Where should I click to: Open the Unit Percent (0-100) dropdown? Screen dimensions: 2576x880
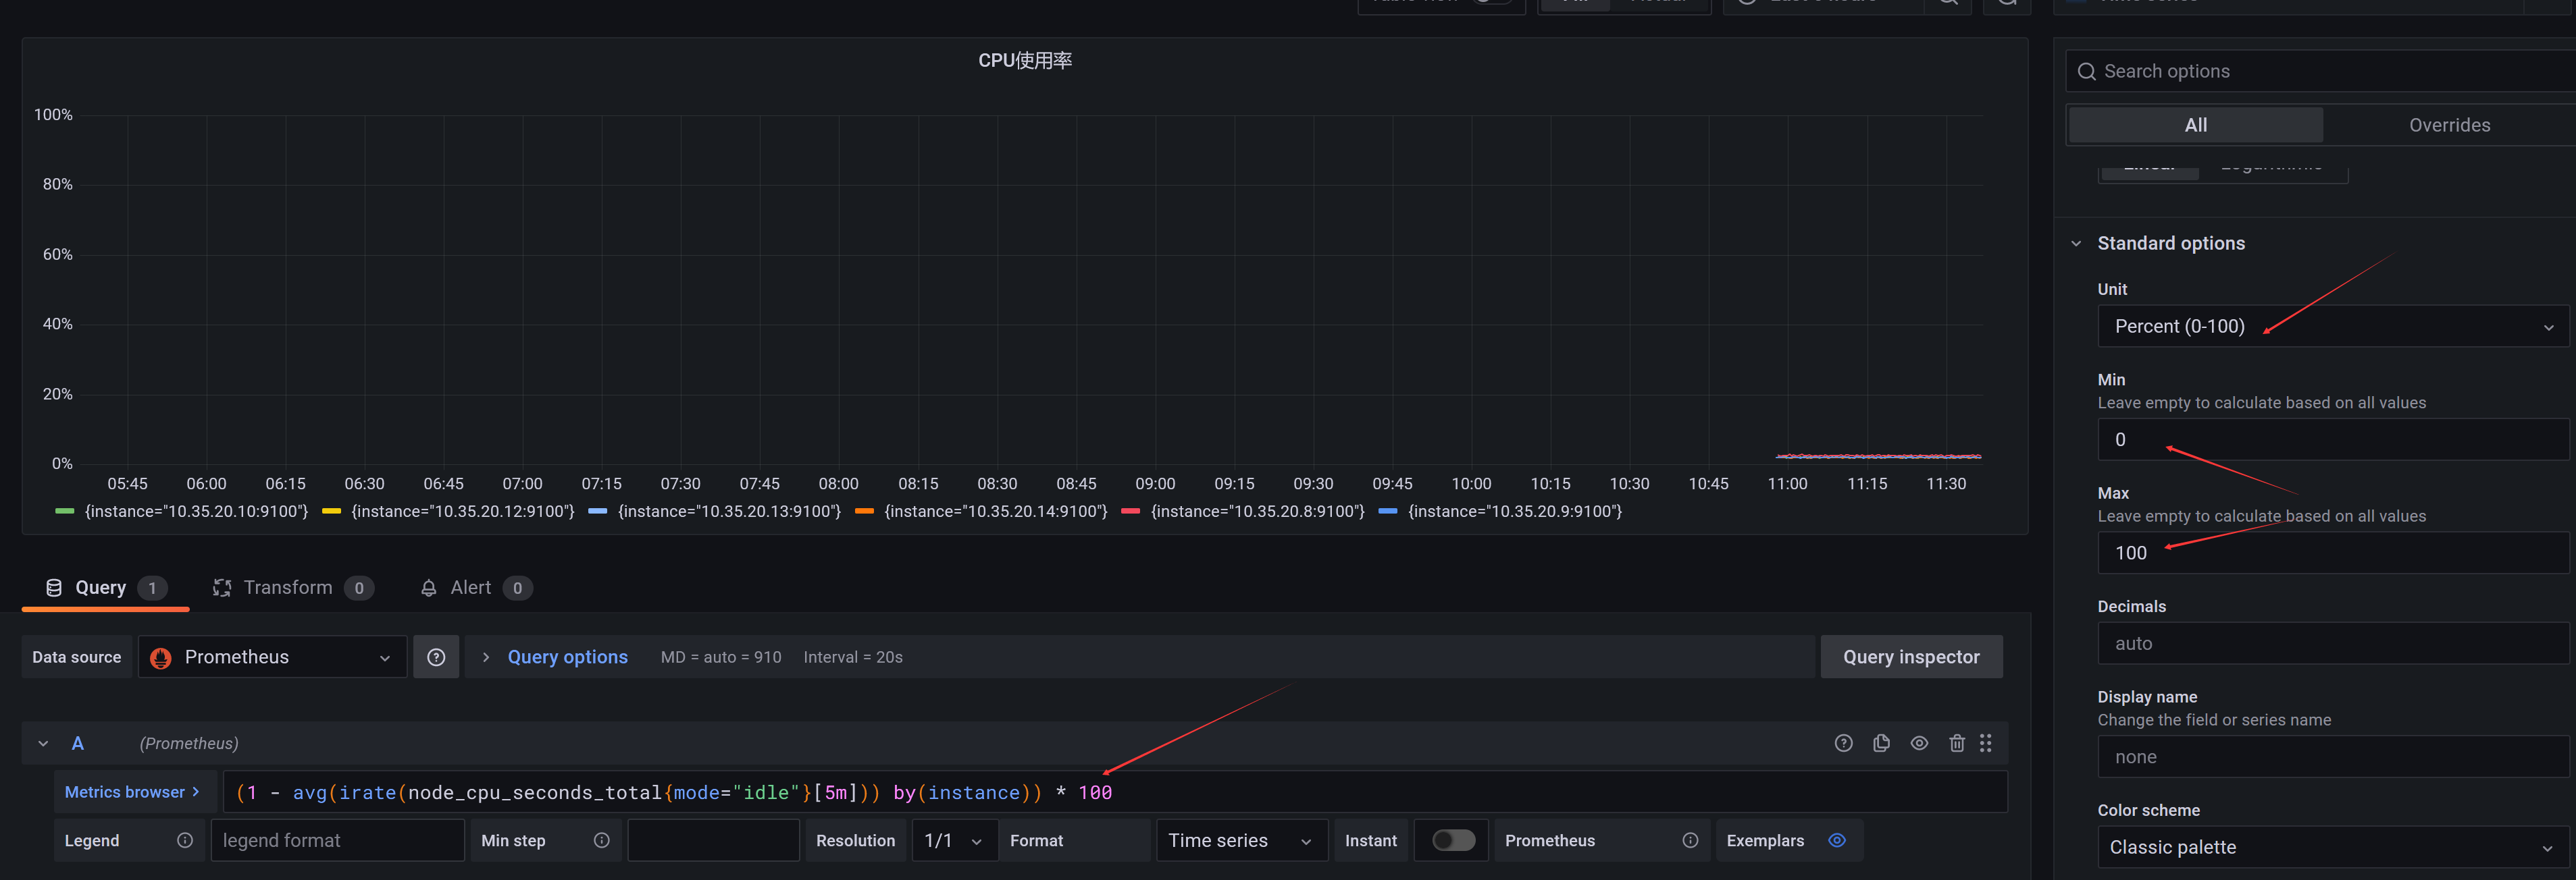2333,327
